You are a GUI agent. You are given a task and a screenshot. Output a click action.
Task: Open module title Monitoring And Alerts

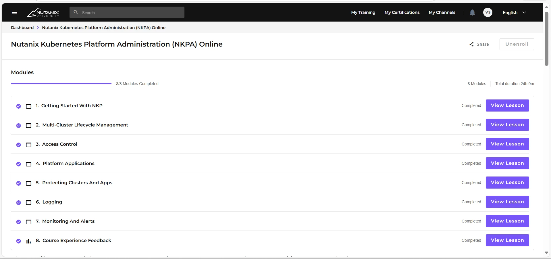[68, 221]
